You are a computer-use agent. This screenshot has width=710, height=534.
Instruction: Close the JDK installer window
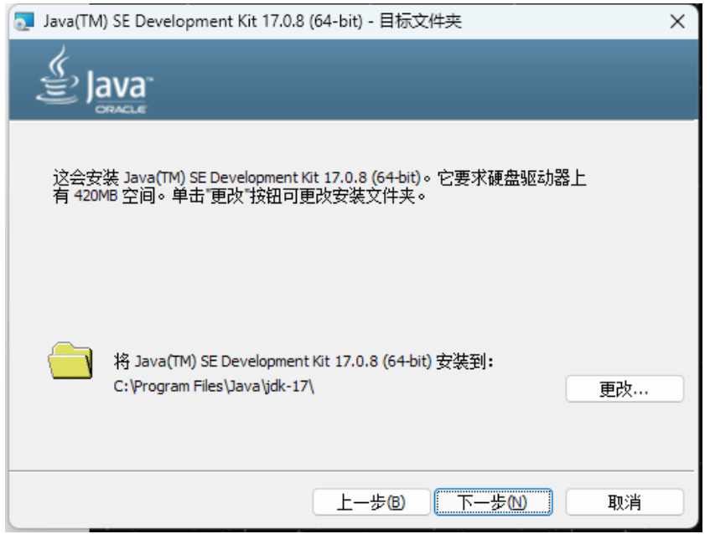point(677,21)
